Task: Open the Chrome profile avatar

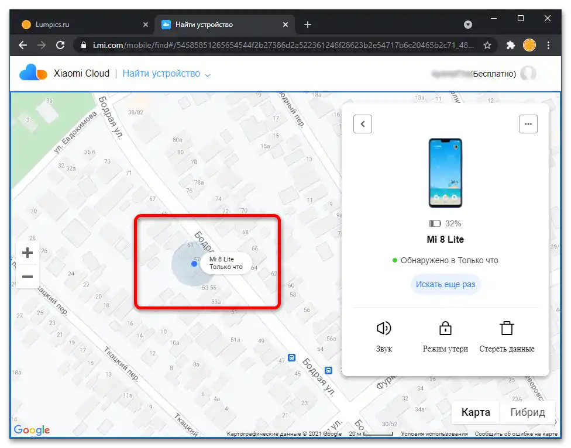Action: tap(529, 45)
